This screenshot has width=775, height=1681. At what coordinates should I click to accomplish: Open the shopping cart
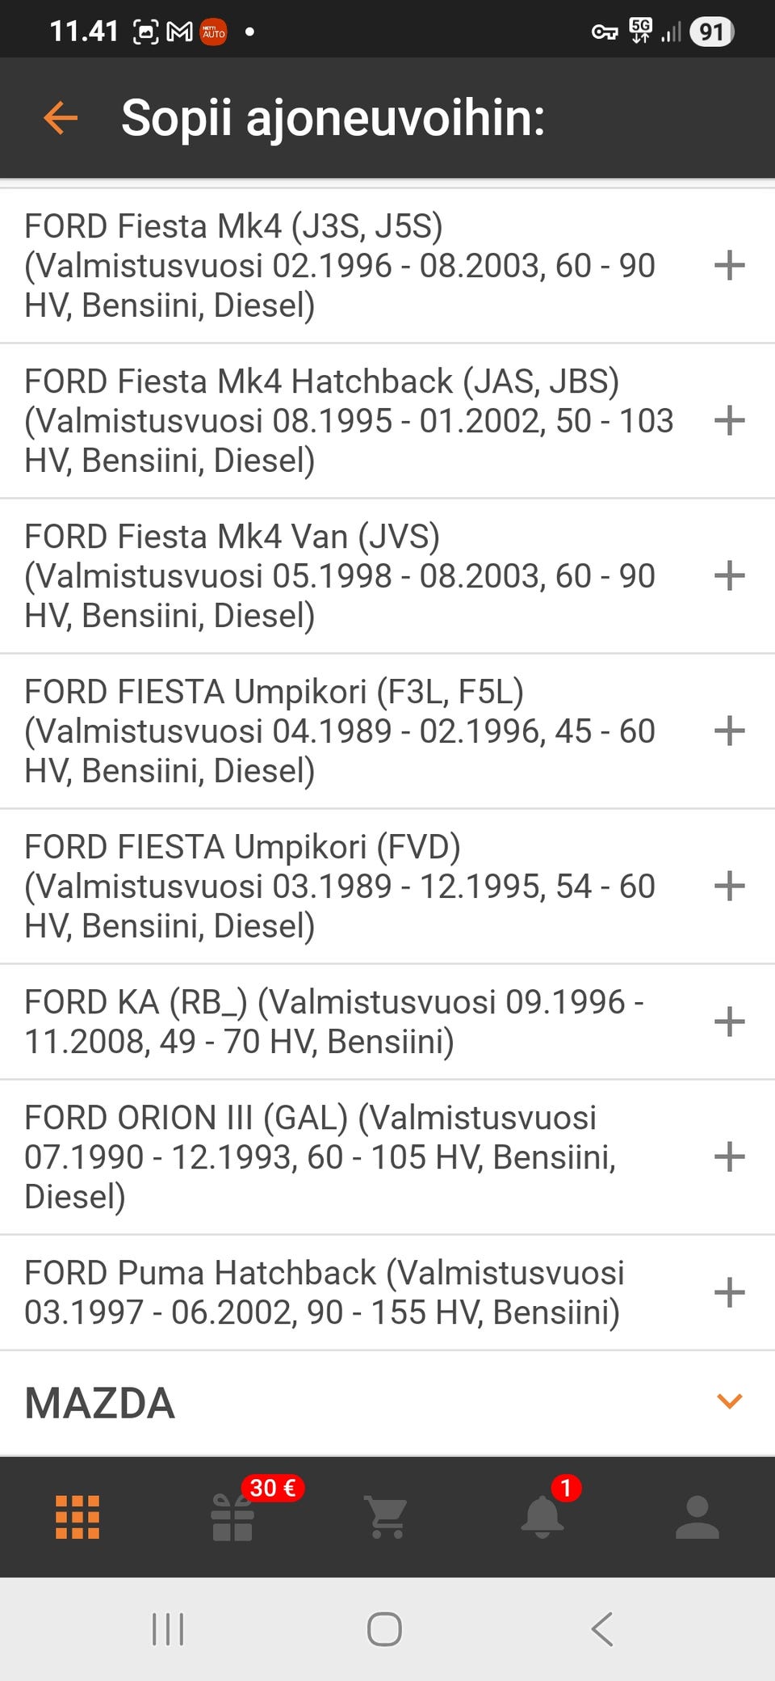pos(387,1517)
